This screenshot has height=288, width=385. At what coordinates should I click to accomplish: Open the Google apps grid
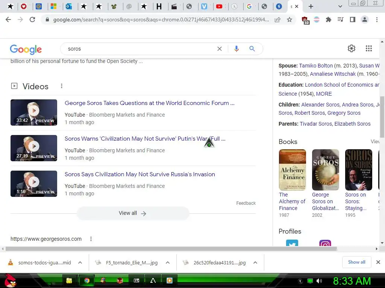tap(368, 48)
